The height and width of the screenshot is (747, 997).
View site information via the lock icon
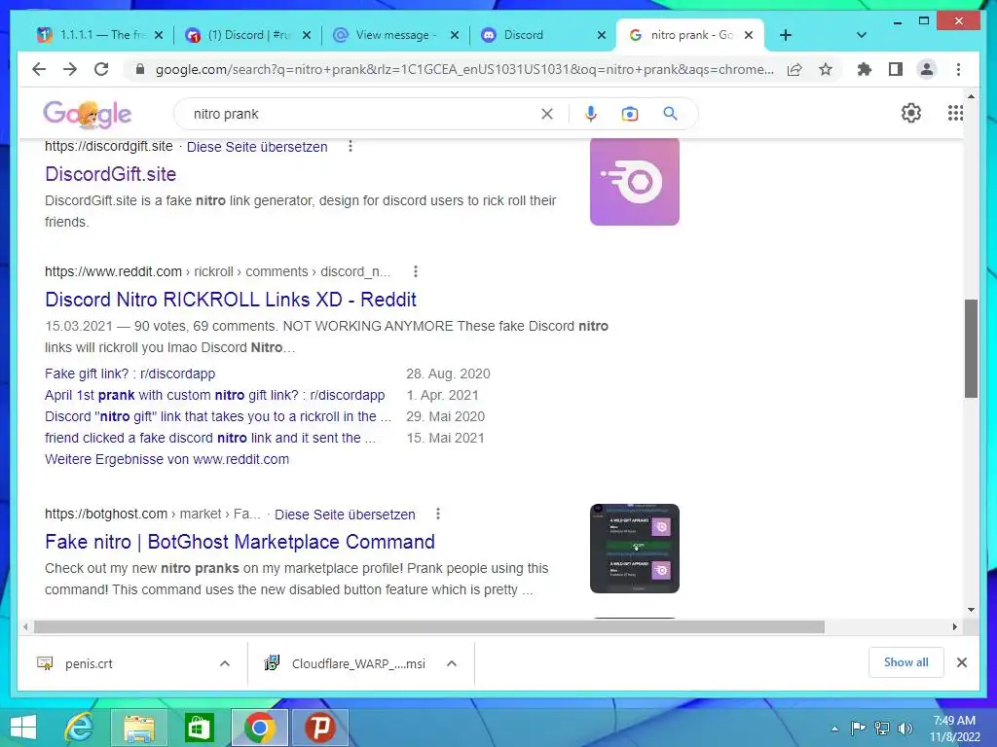coord(140,69)
